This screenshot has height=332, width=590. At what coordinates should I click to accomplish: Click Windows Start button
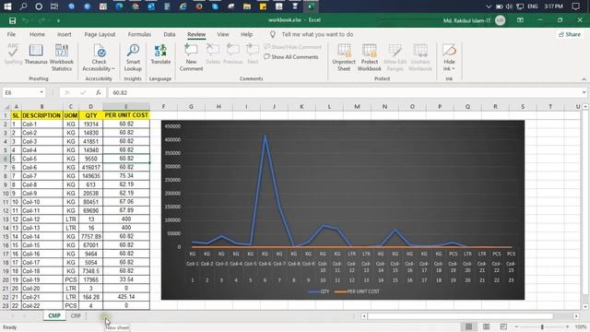[7, 6]
